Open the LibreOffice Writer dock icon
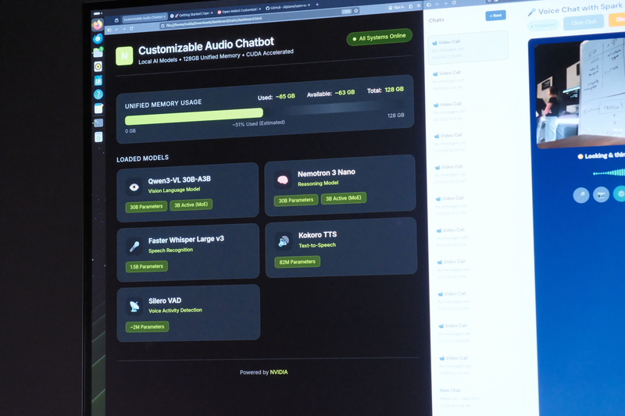625x416 pixels. tap(98, 80)
